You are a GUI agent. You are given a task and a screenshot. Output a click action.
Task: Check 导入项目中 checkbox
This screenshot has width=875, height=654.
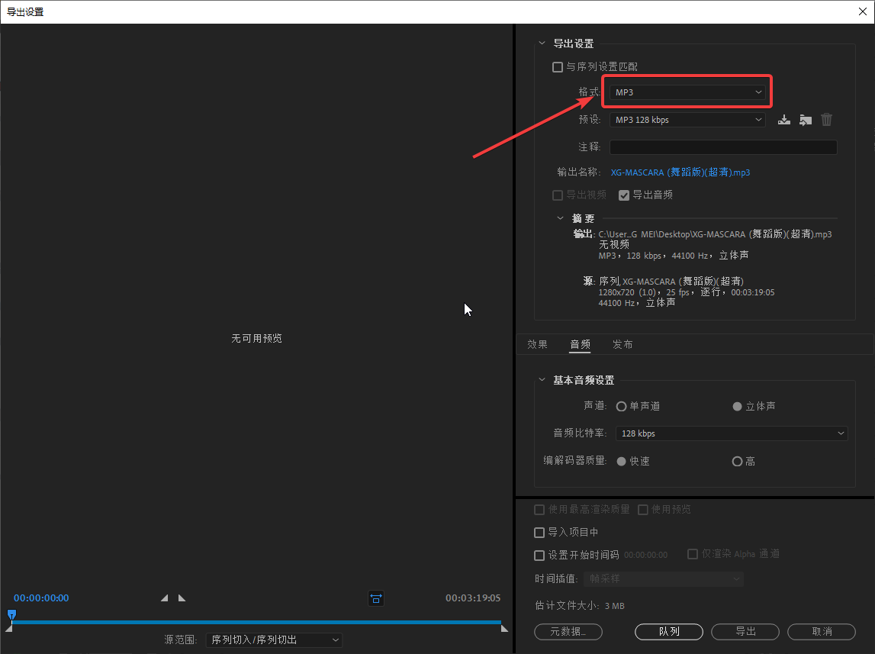click(539, 533)
